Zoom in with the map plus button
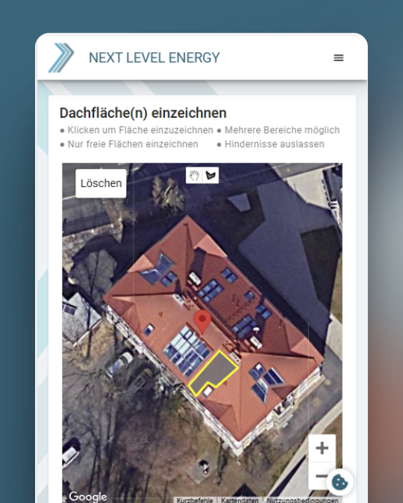This screenshot has height=503, width=403. point(322,448)
